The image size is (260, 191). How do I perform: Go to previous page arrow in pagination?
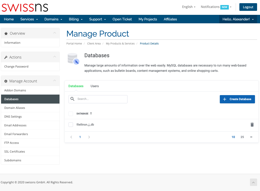pos(71,137)
